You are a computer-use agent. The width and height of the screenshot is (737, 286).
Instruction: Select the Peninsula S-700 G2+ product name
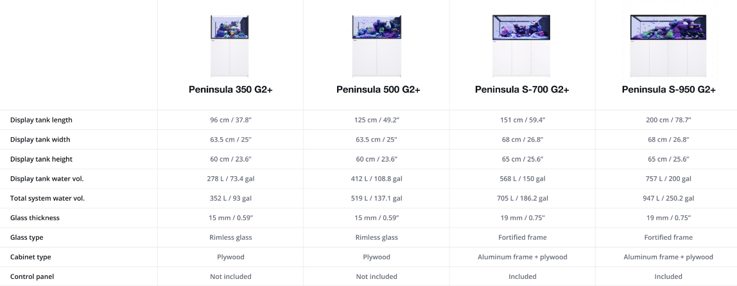[522, 89]
